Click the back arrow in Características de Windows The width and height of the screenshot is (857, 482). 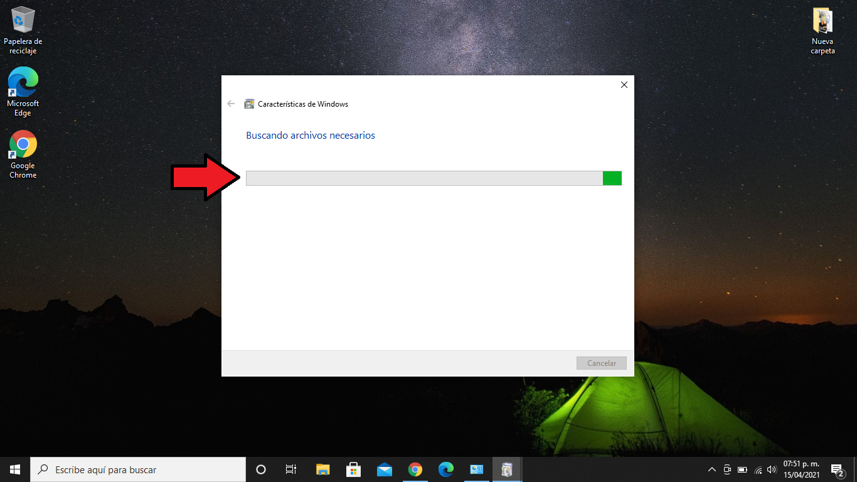click(231, 104)
